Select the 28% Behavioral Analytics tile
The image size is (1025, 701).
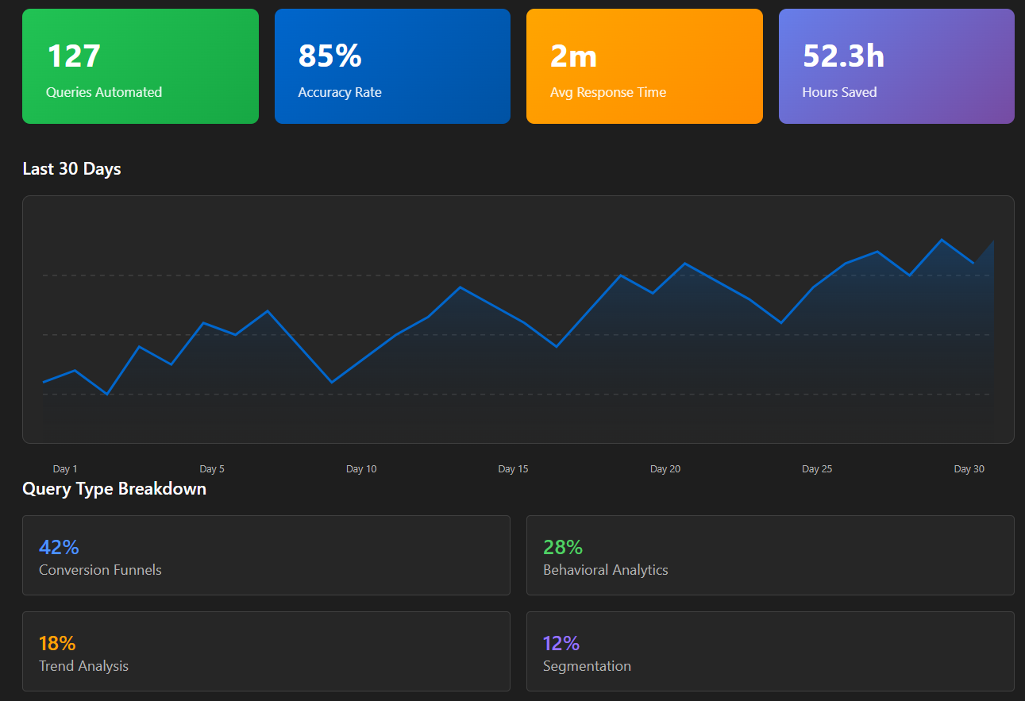coord(770,555)
